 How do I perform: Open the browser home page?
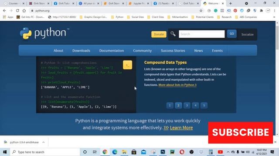[x=24, y=10]
